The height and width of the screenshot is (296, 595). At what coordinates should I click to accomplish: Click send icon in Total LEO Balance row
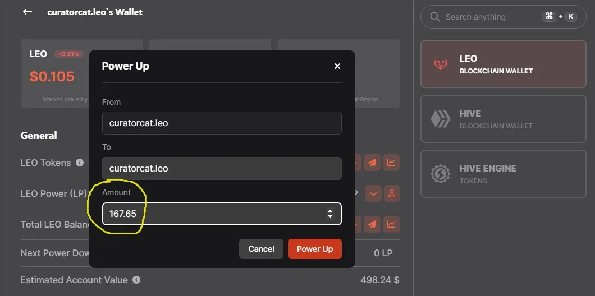[x=372, y=224]
